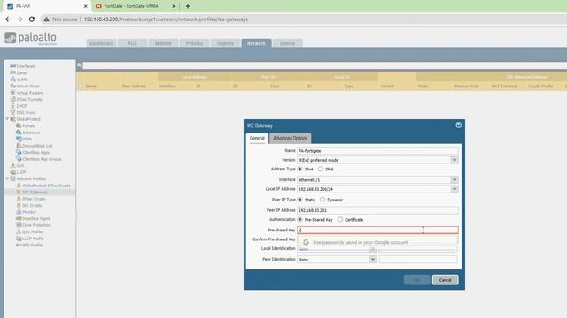Open DHCP in the sidebar
Viewport: 567px width, 318px height.
[x=21, y=106]
